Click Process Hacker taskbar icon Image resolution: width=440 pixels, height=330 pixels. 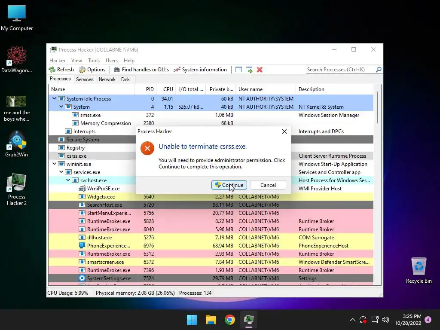[x=249, y=320]
